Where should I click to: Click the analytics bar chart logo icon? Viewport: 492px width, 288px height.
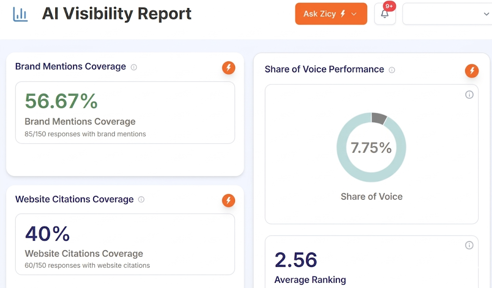[20, 13]
